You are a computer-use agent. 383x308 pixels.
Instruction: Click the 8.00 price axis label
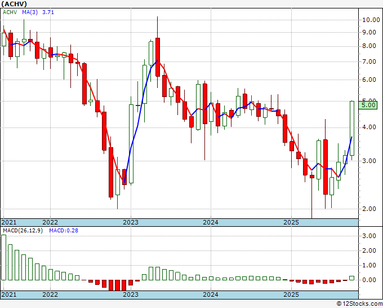tap(369, 46)
